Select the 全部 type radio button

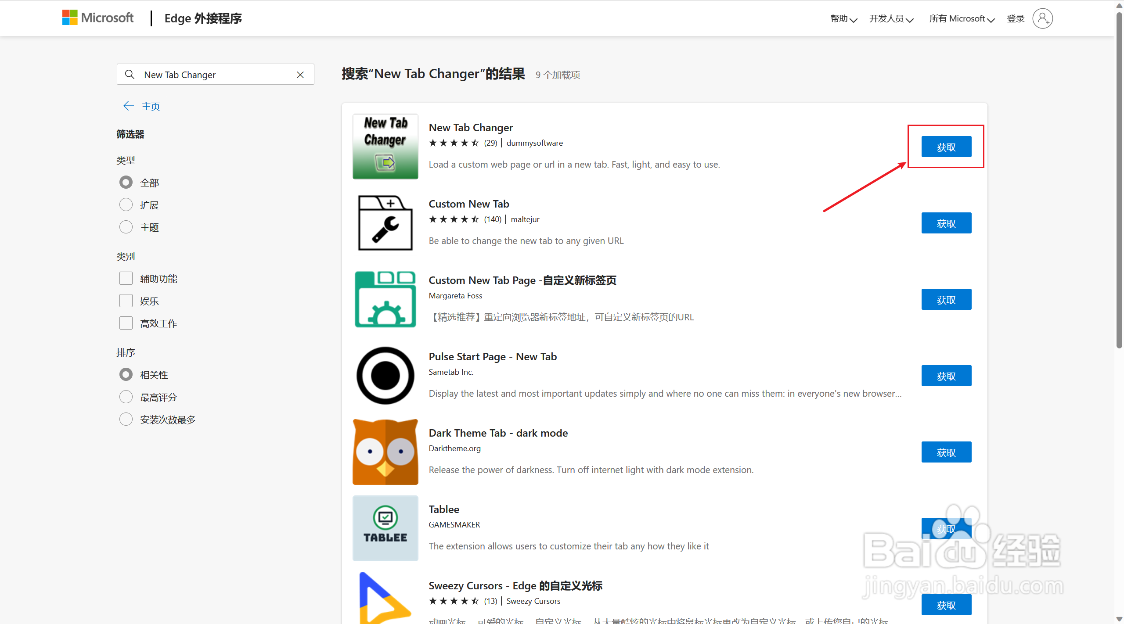click(126, 182)
